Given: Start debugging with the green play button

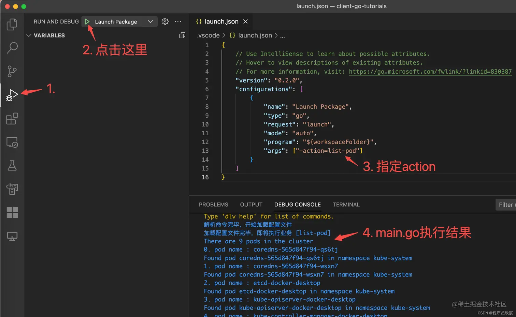Looking at the screenshot, I should [x=87, y=21].
